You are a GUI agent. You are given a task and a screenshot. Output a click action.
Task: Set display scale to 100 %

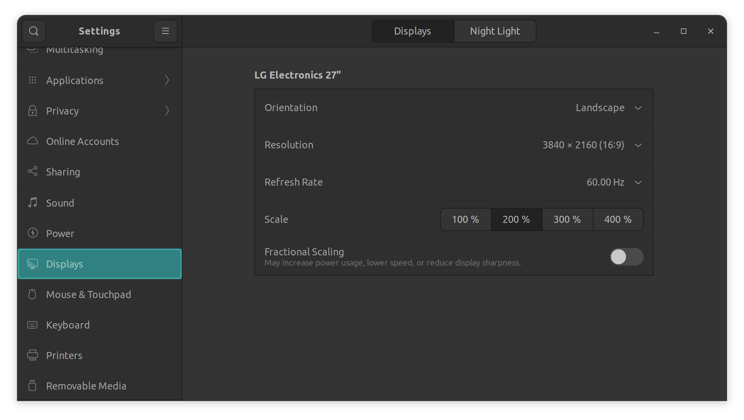click(465, 219)
